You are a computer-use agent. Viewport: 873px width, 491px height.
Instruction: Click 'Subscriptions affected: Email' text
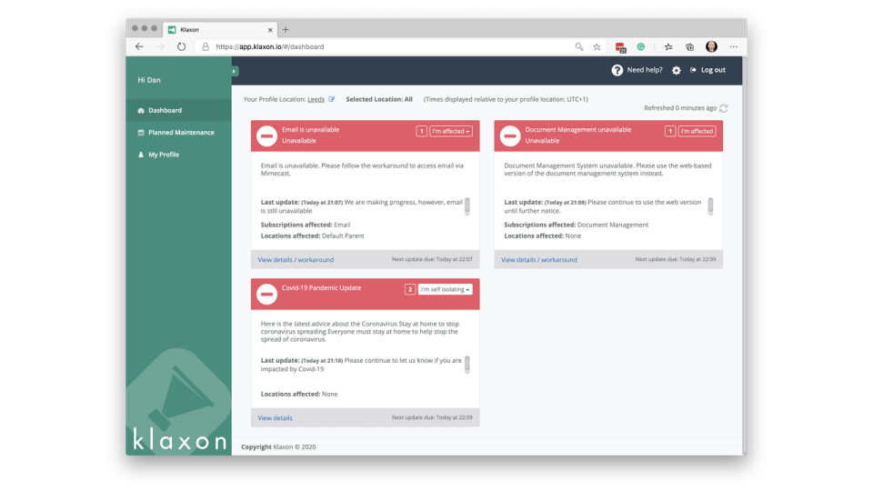point(306,225)
